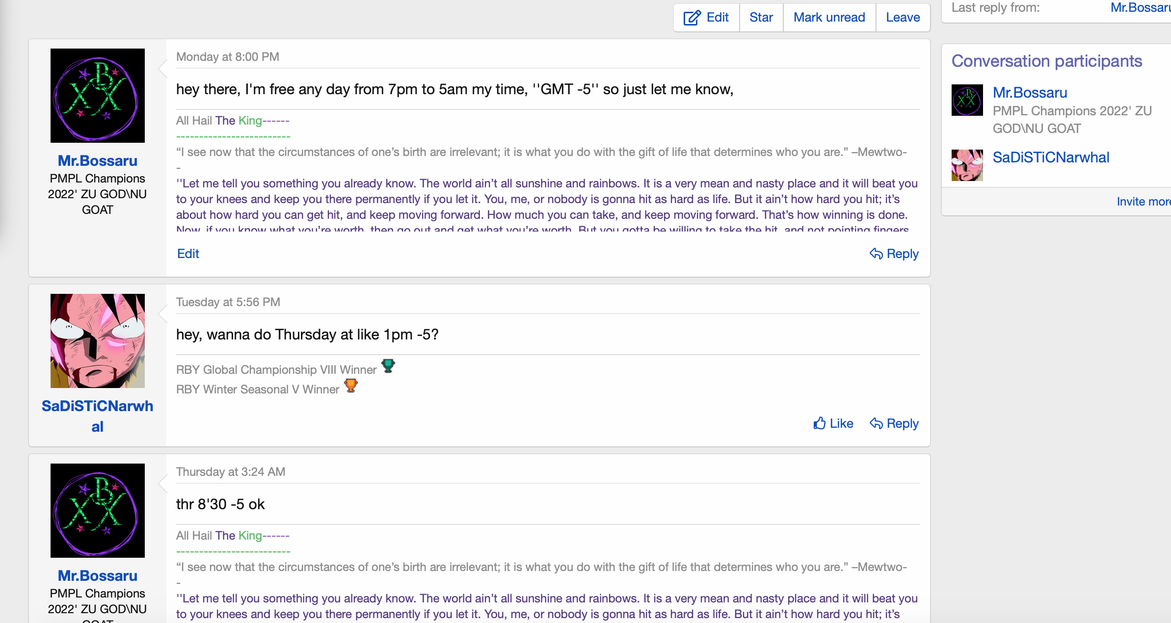The image size is (1171, 623).
Task: Click SaDiSTiCNarwhal's small participant avatar
Action: 967,165
